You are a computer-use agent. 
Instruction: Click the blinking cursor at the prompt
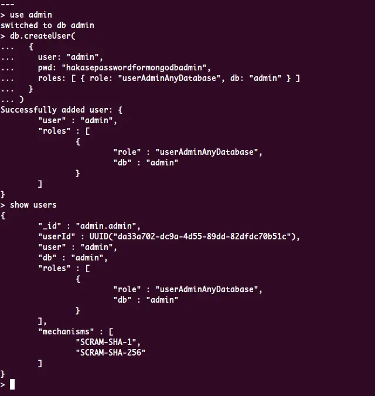[12, 384]
